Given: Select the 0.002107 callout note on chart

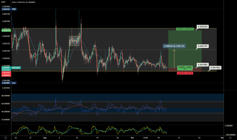Looking at the screenshot, I should 202,46.
